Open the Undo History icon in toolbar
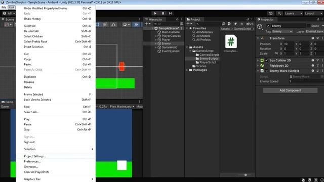 pyautogui.click(x=271, y=14)
